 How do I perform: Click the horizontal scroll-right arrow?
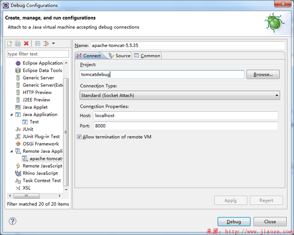point(60,196)
